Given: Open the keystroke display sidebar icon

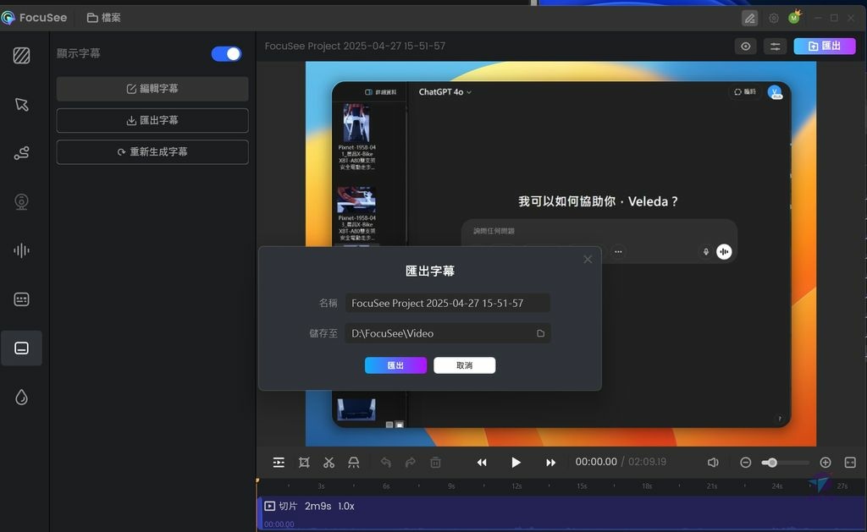Looking at the screenshot, I should coord(21,299).
